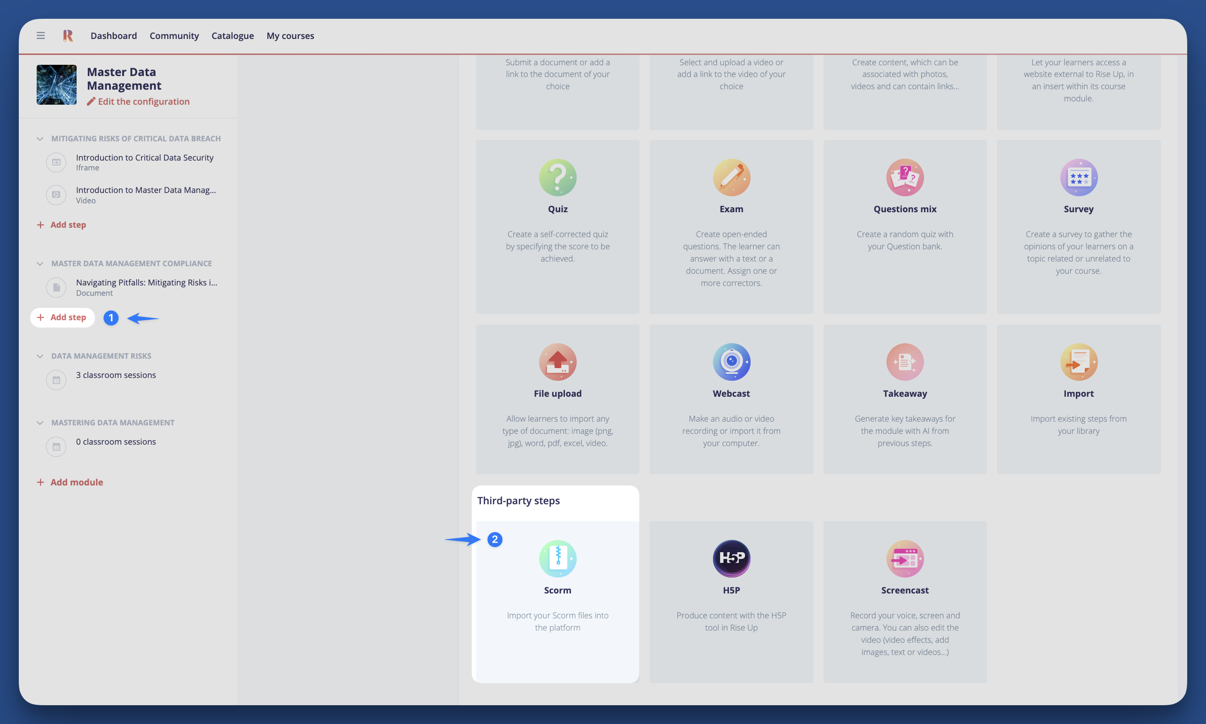Click the Add module button
The height and width of the screenshot is (724, 1206).
tap(70, 482)
